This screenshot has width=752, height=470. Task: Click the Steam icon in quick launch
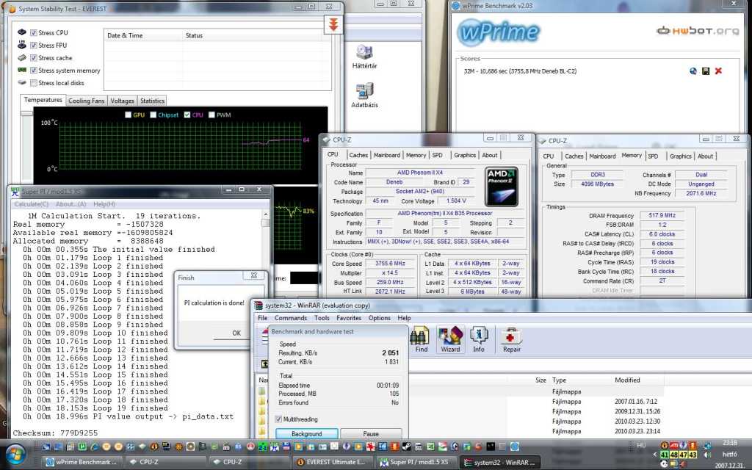coord(406,446)
